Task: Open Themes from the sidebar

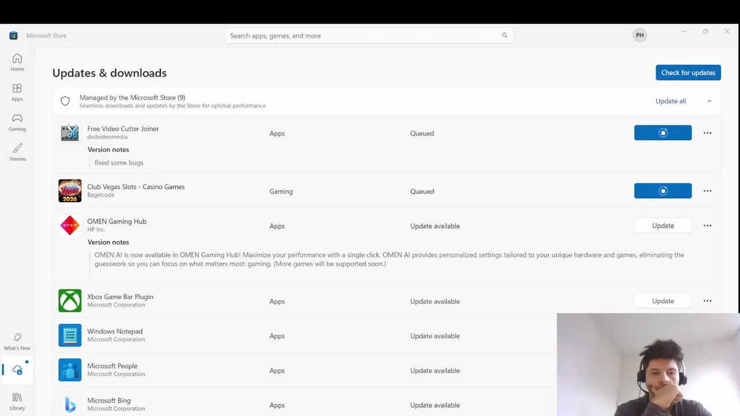Action: coord(17,152)
